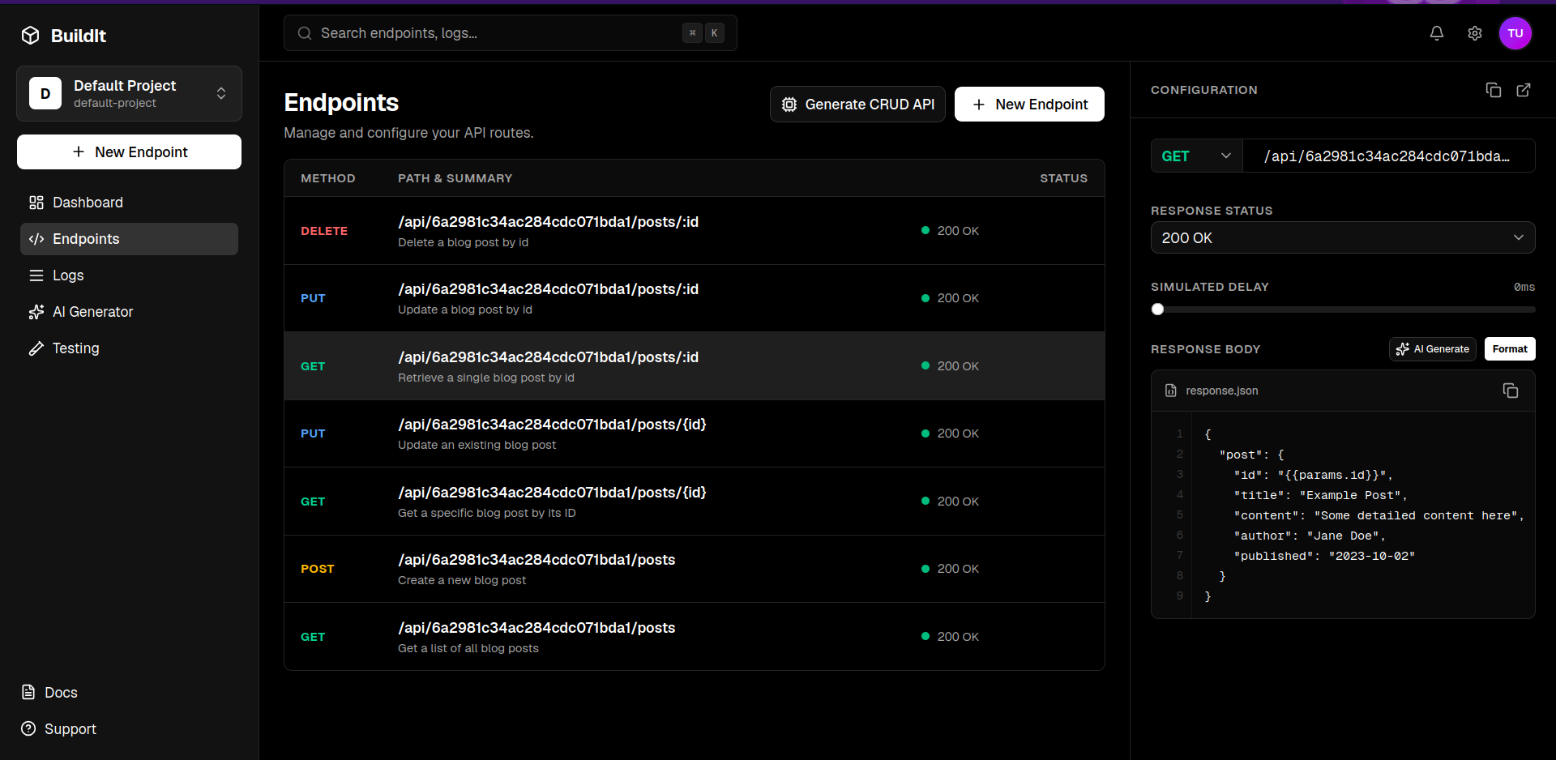Click the Docs document icon
The height and width of the screenshot is (760, 1556).
click(x=28, y=693)
